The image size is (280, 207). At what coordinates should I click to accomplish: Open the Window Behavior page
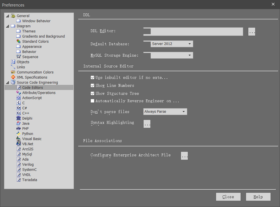[36, 21]
